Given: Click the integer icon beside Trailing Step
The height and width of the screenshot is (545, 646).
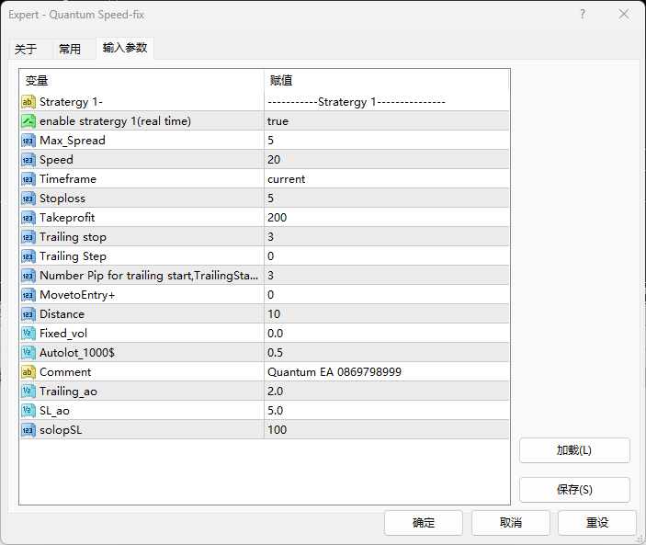Looking at the screenshot, I should tap(28, 256).
